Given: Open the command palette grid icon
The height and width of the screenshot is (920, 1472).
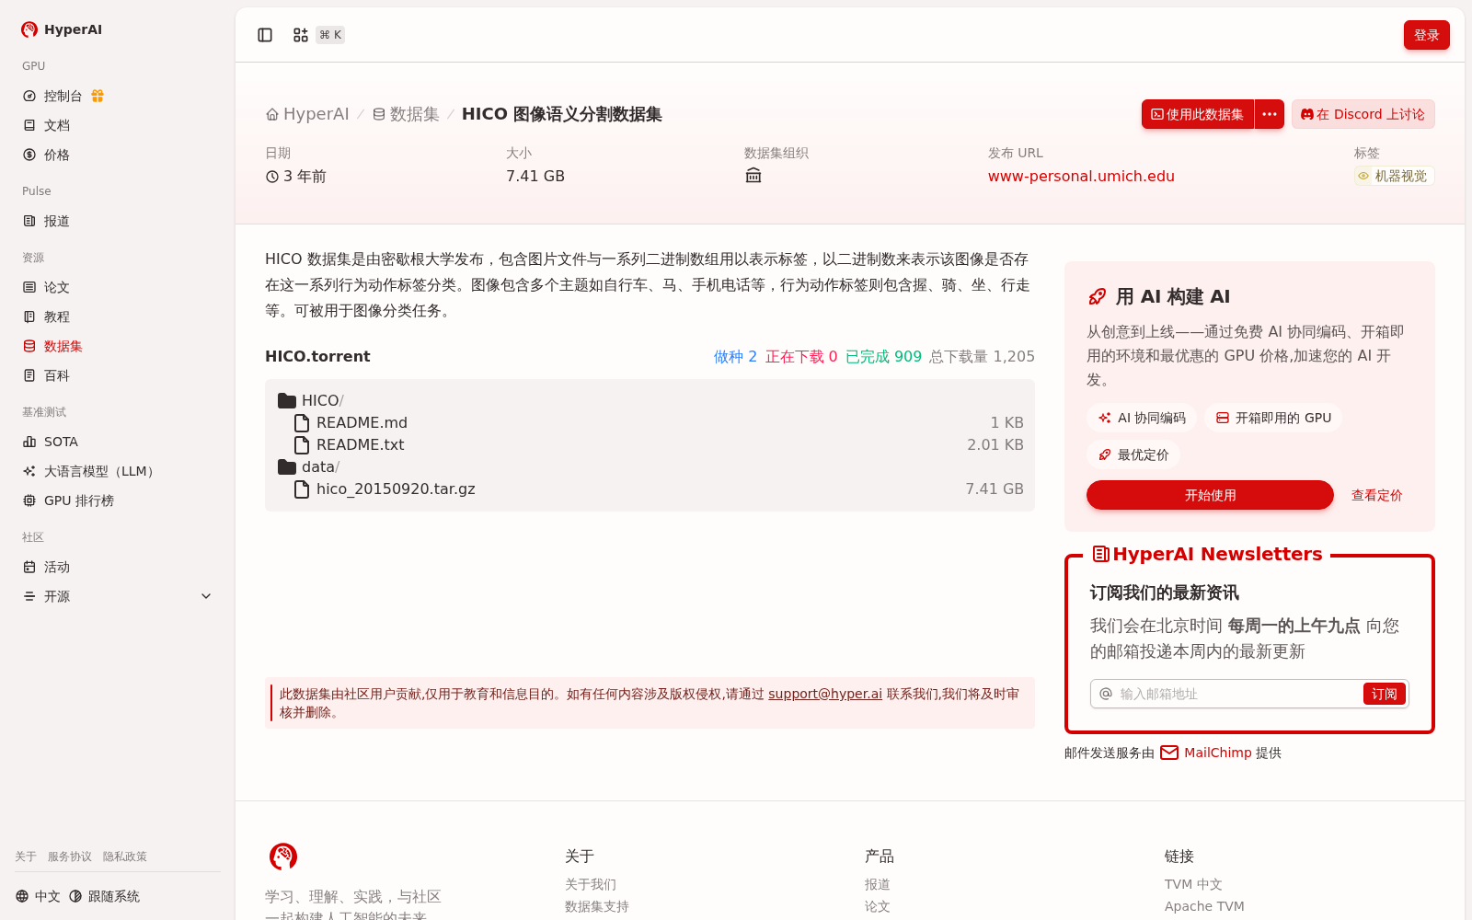Looking at the screenshot, I should (301, 35).
